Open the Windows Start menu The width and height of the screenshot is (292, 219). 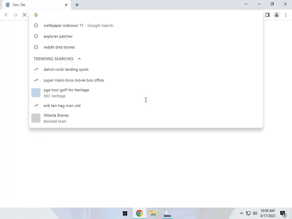click(125, 213)
